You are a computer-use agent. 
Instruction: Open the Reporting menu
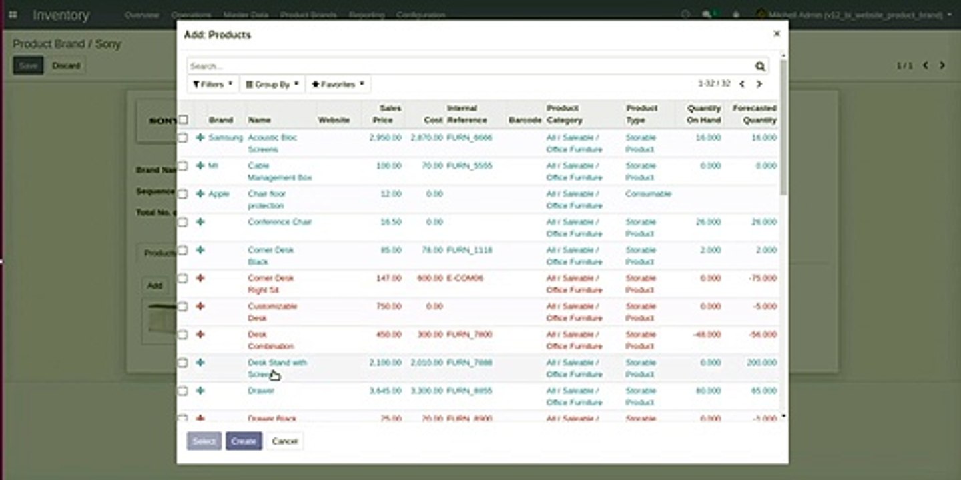[366, 15]
